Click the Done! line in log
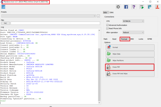This screenshot has width=161, height=107. pos(3,101)
